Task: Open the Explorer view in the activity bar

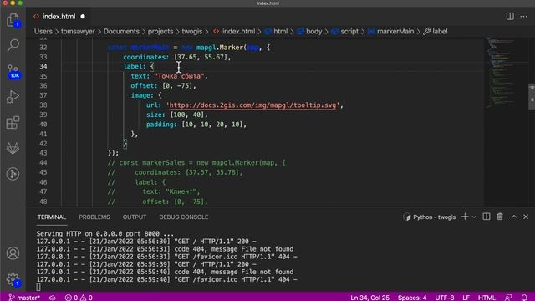Action: coord(13,20)
